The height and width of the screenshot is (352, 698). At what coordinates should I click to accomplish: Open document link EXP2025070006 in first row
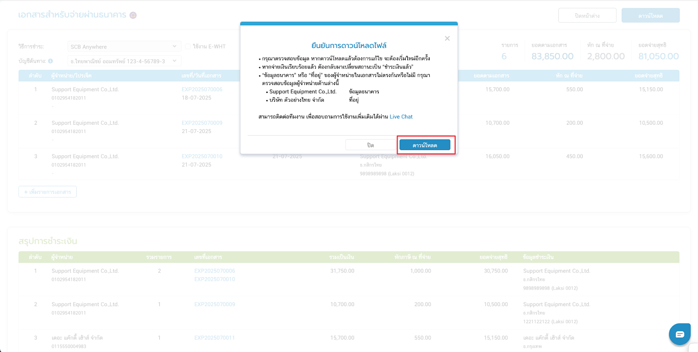point(202,89)
